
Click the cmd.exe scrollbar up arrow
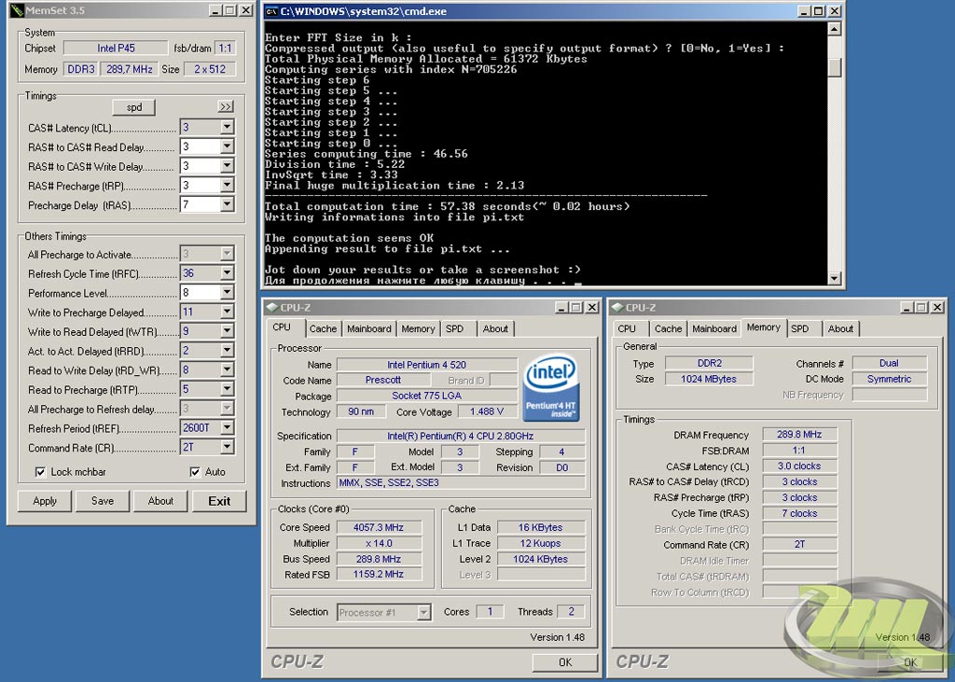click(835, 29)
